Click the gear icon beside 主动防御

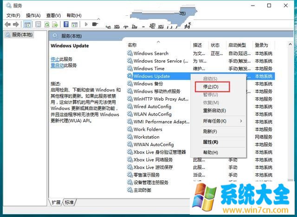[x=130, y=190]
